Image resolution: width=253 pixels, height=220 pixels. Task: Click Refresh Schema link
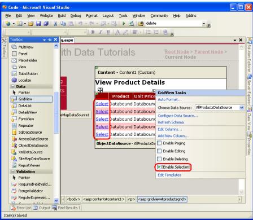[x=171, y=122]
